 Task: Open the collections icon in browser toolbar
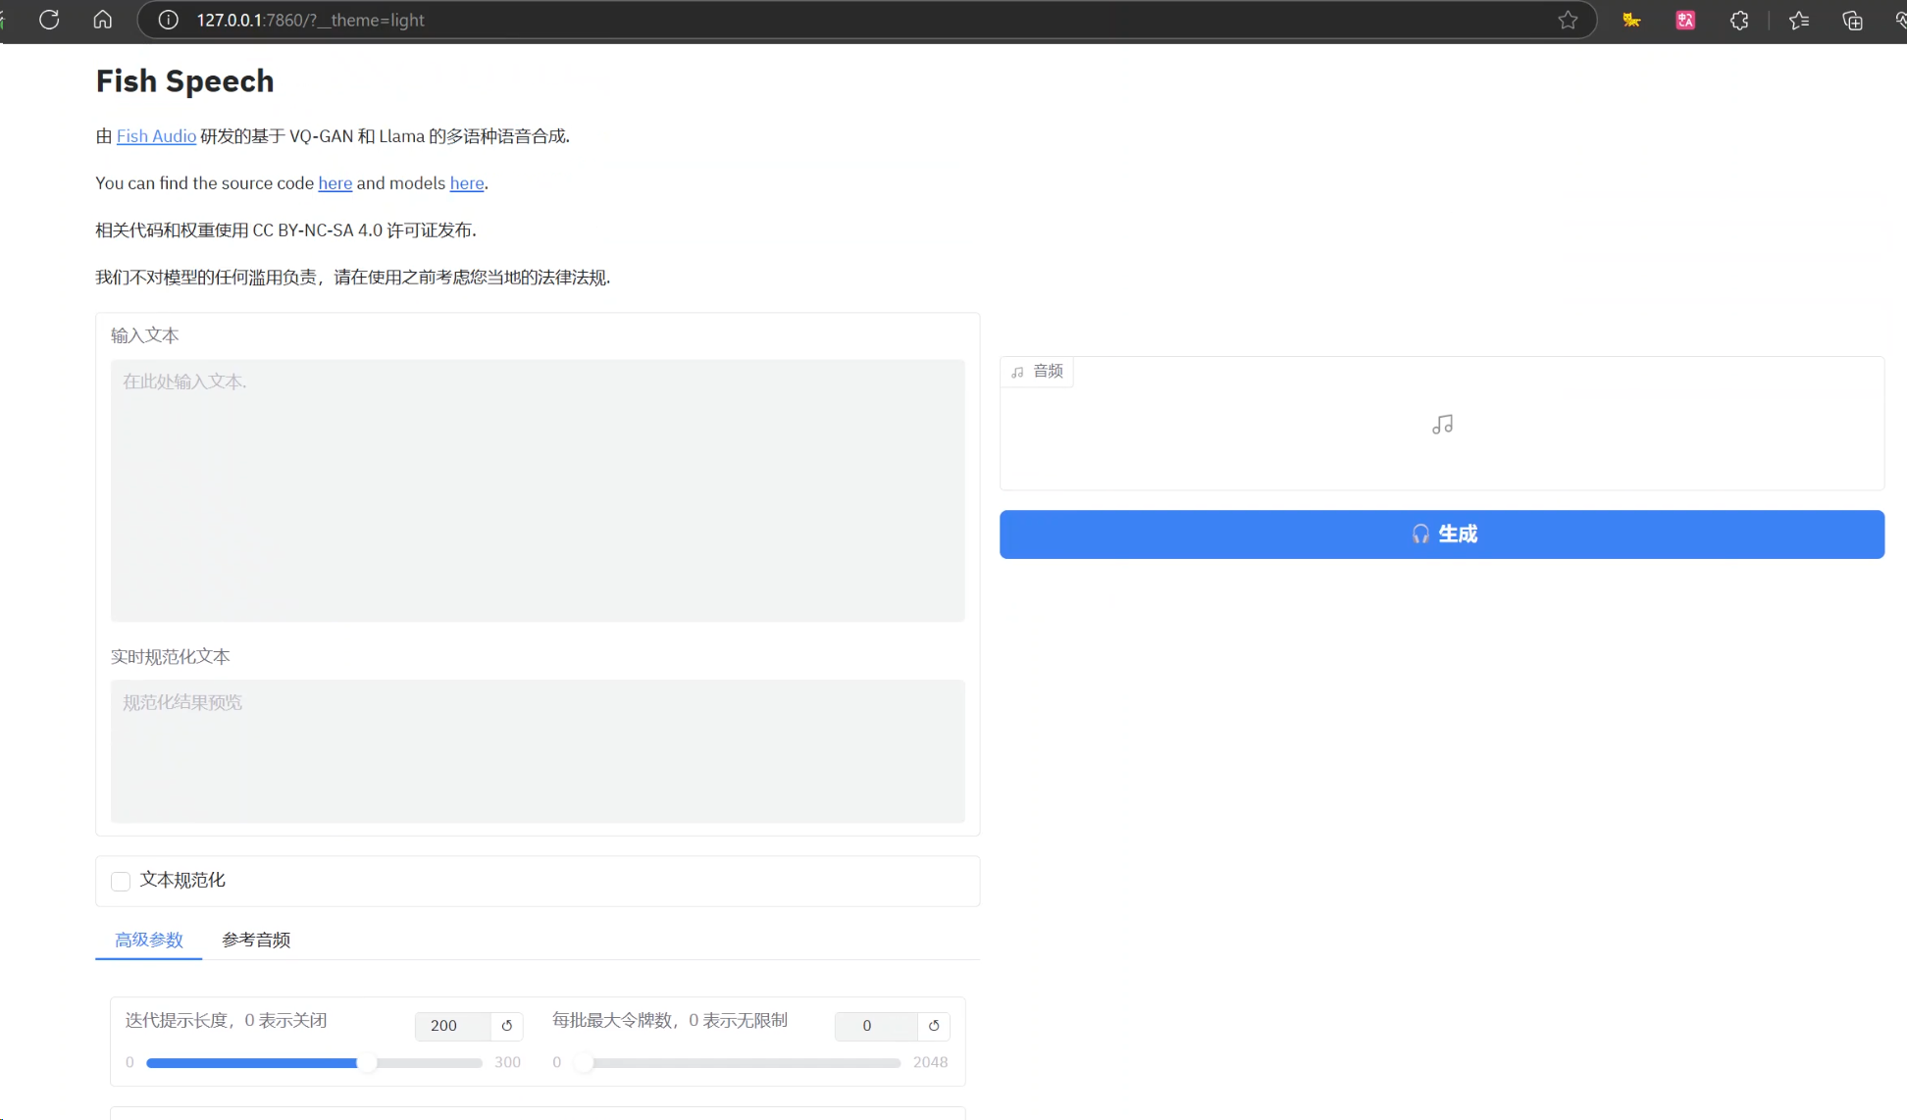click(1852, 20)
